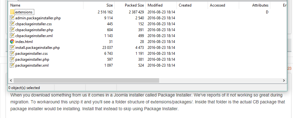Click the cbpackageinstaller.xml file icon
Screen dimensions: 293x118
(x=12, y=36)
